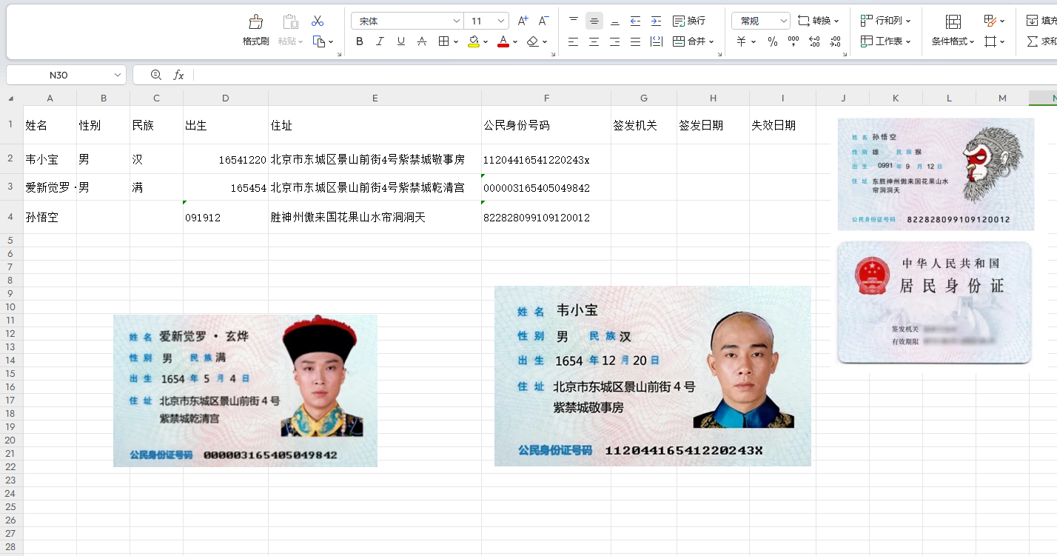Screen dimensions: 1057x556
Task: Align cell content to top
Action: (574, 21)
